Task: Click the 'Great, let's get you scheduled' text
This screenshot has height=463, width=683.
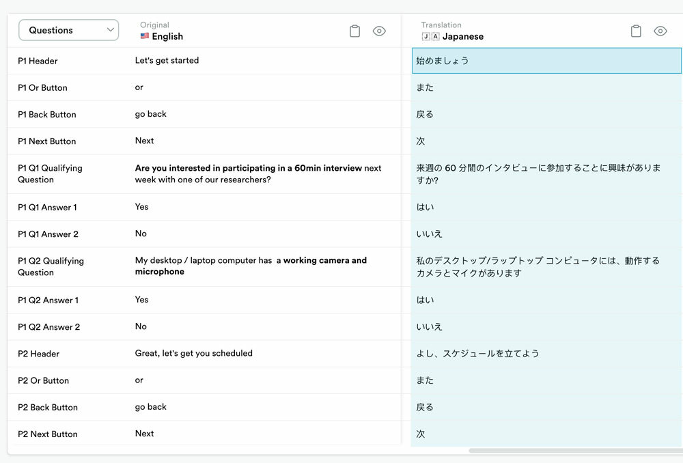Action: [x=193, y=353]
